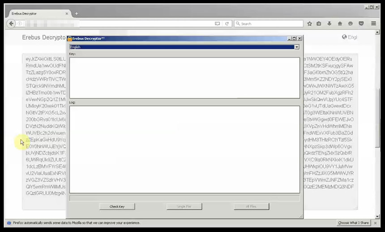385x232 pixels.
Task: Open the downloads arrow icon
Action: [x=329, y=24]
